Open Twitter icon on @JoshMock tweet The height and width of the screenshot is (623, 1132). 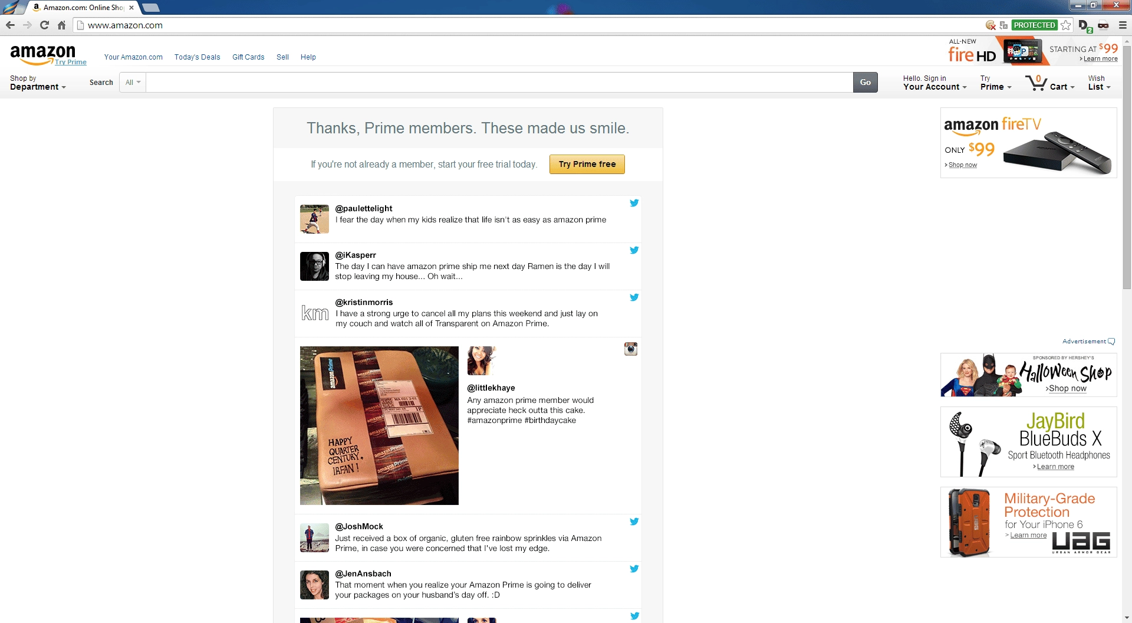pyautogui.click(x=634, y=522)
